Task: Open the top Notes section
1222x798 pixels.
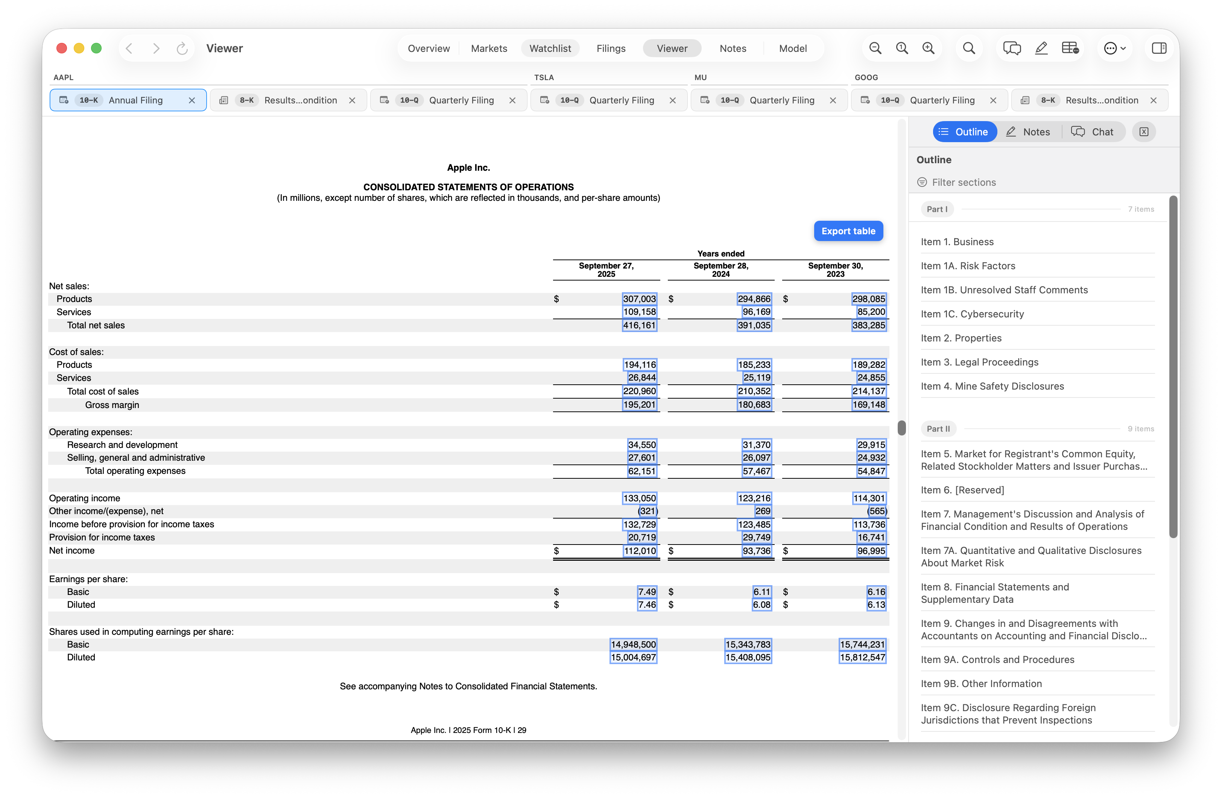Action: tap(733, 48)
